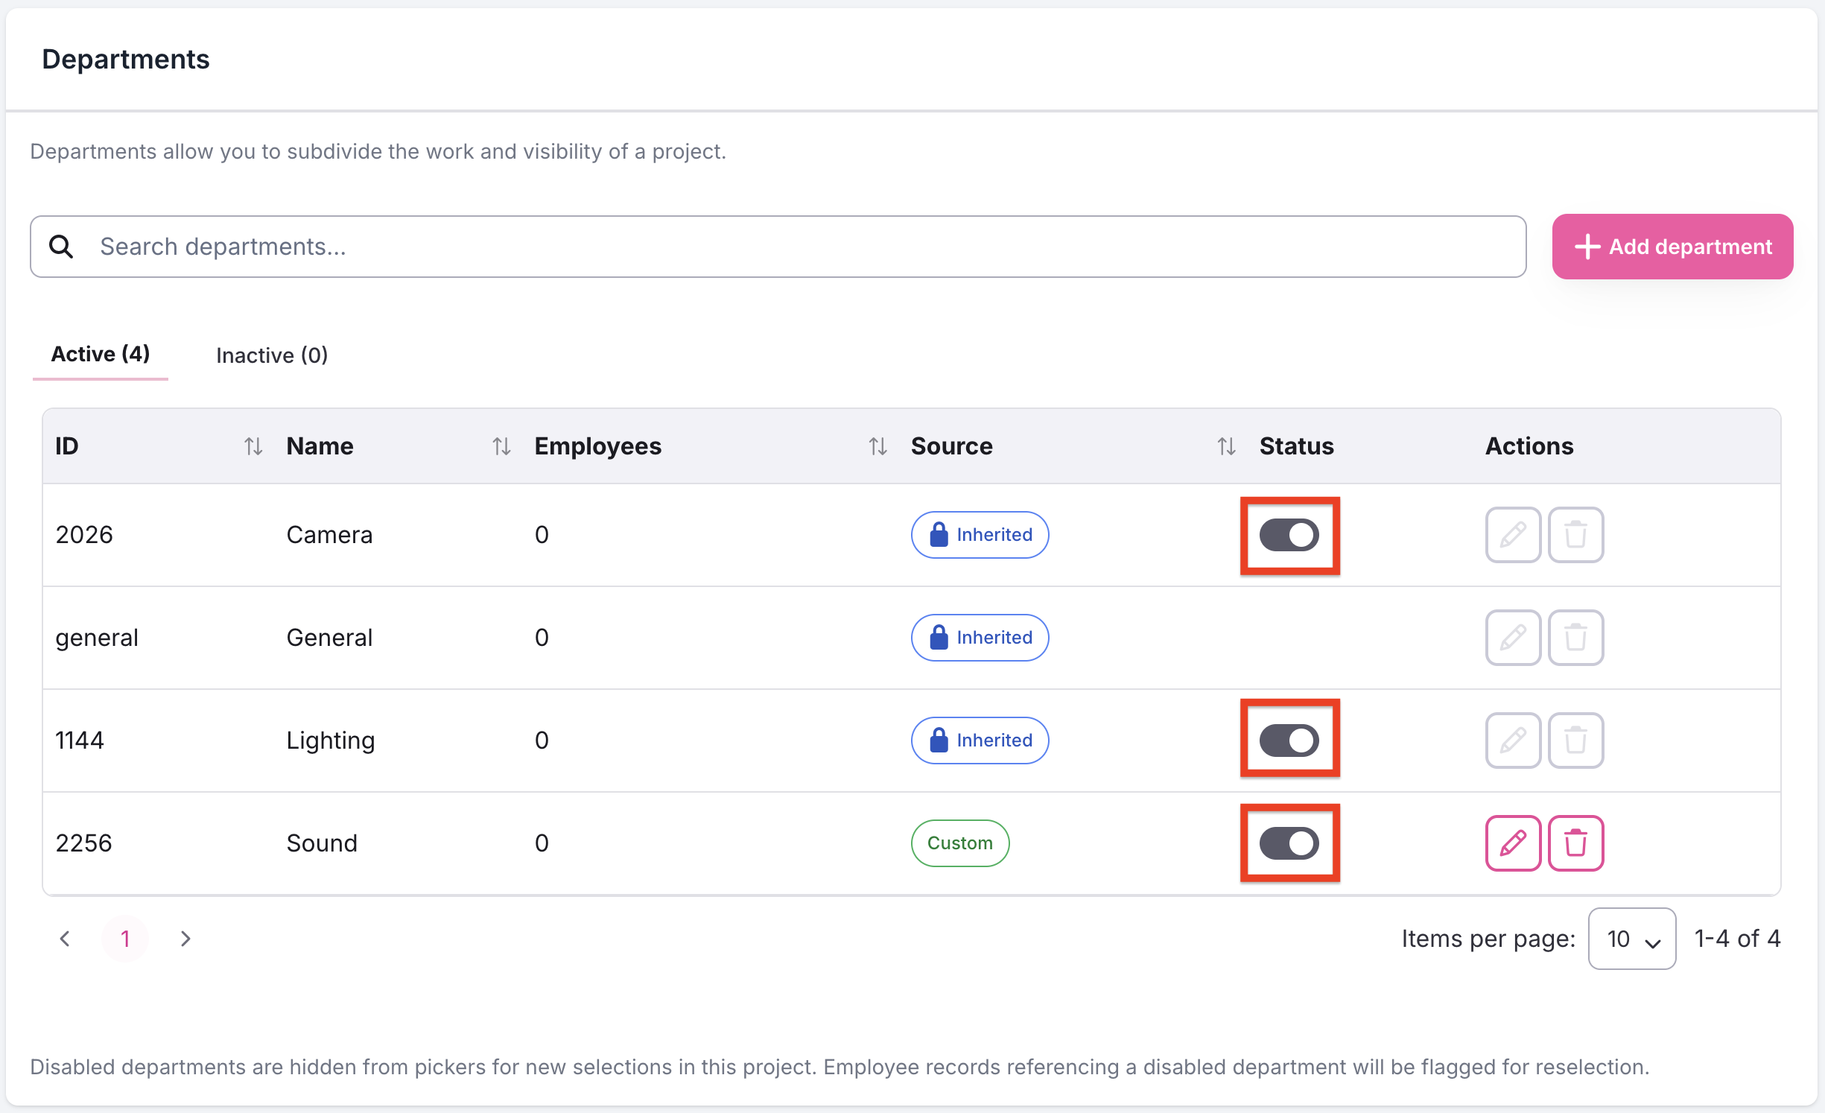Click the search magnifier icon
Viewport: 1825px width, 1113px height.
(61, 247)
